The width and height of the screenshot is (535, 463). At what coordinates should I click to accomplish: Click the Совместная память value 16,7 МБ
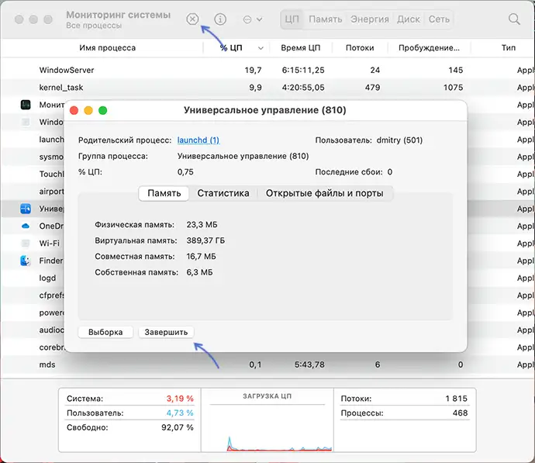click(x=201, y=257)
